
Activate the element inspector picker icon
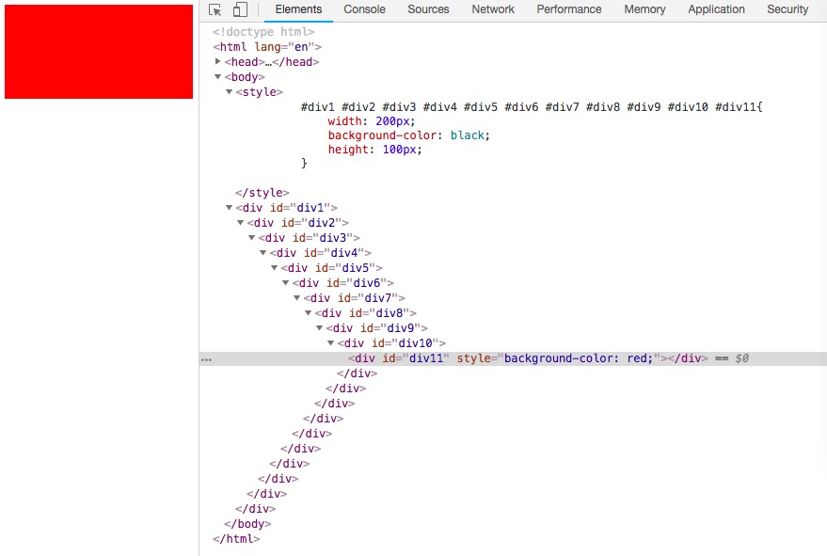coord(215,9)
